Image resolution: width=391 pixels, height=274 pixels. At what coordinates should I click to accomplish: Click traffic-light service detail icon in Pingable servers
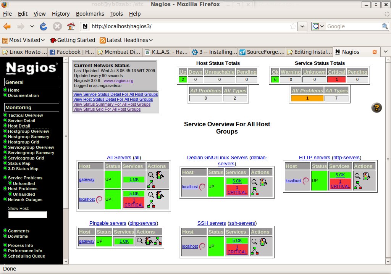[x=149, y=241]
